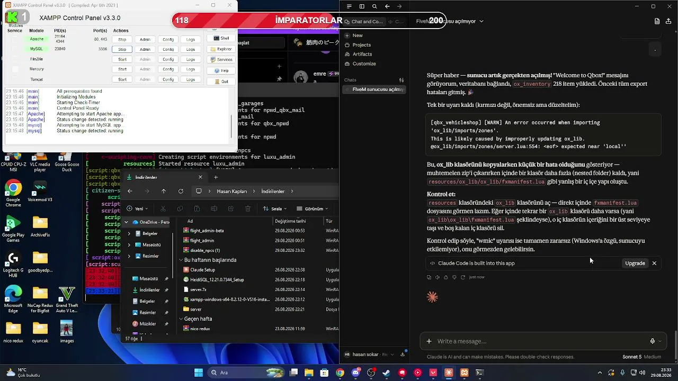Start the Tomcat module in XAMPP

[x=122, y=79]
